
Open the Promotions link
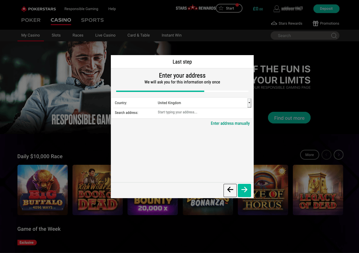coord(330,23)
